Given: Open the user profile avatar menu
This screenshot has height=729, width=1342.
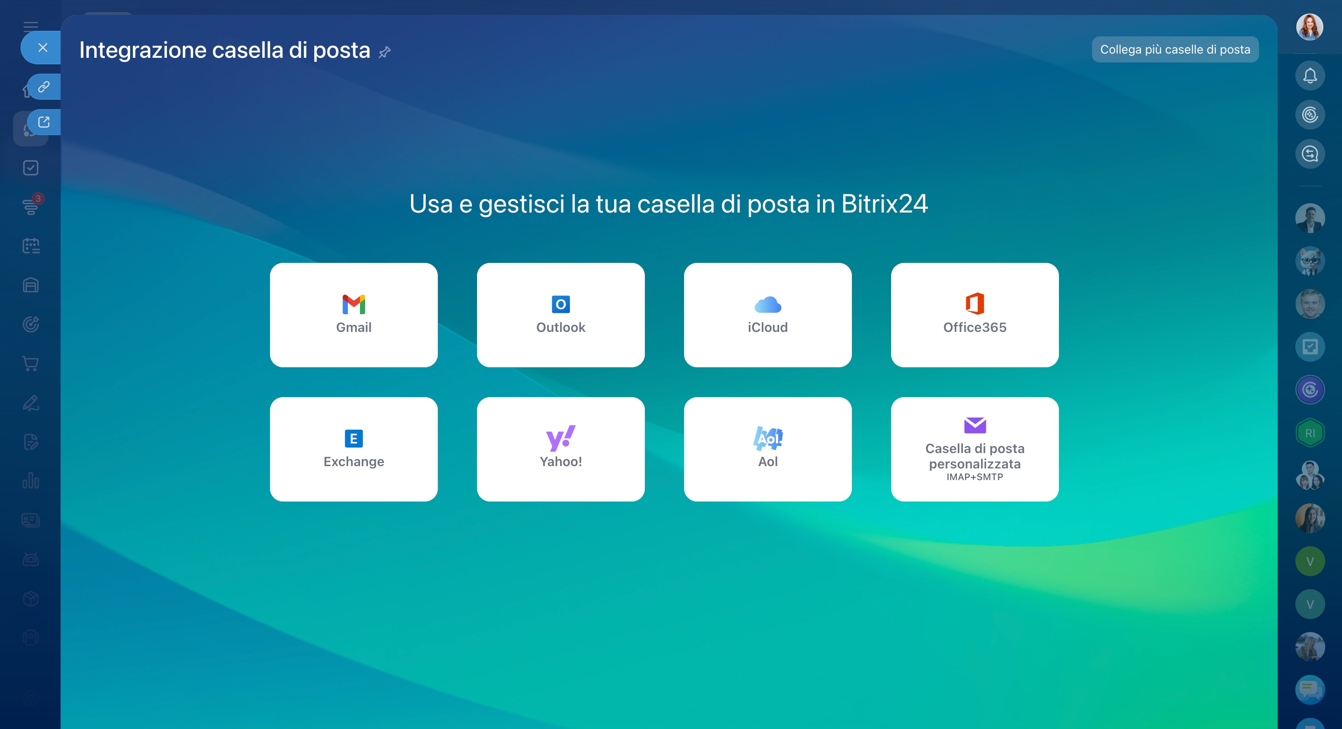Looking at the screenshot, I should tap(1309, 27).
